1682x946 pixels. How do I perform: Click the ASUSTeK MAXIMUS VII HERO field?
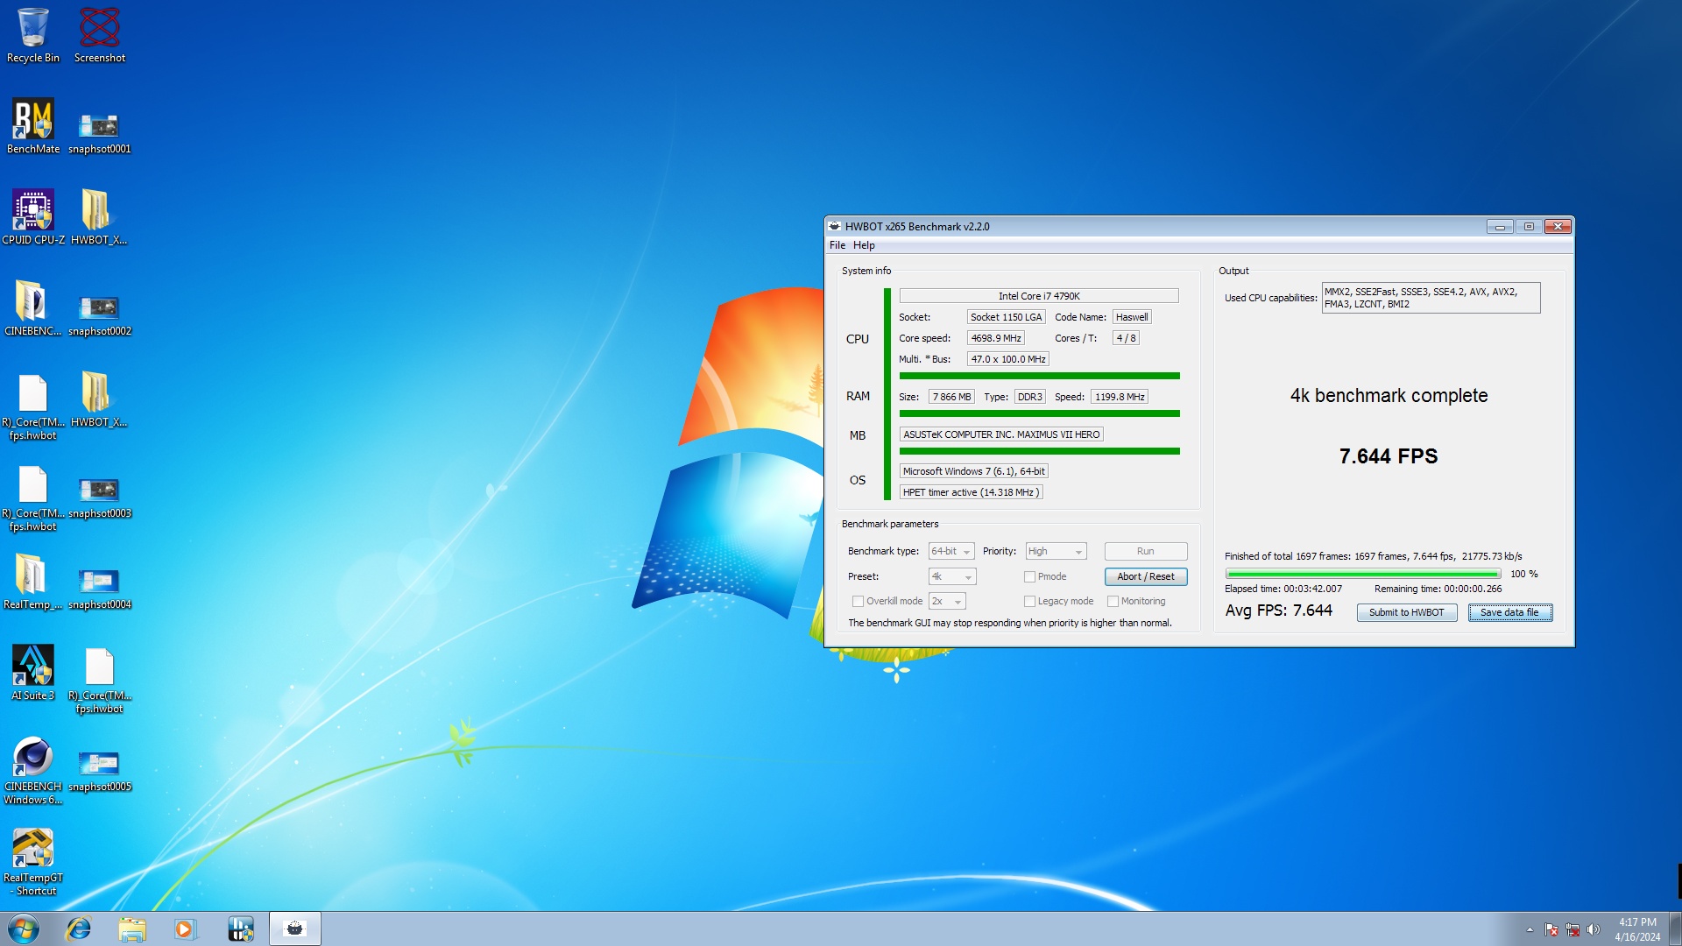[1001, 434]
